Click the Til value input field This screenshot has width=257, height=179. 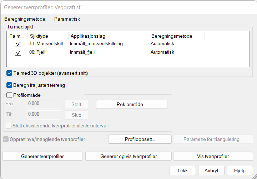[x=44, y=115]
